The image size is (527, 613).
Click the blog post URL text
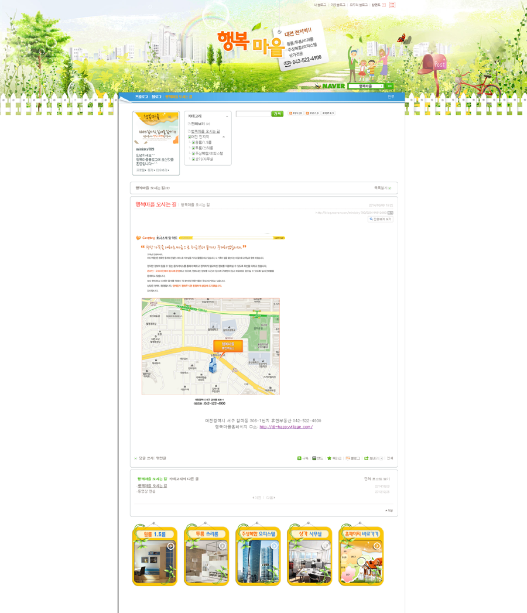pyautogui.click(x=351, y=213)
